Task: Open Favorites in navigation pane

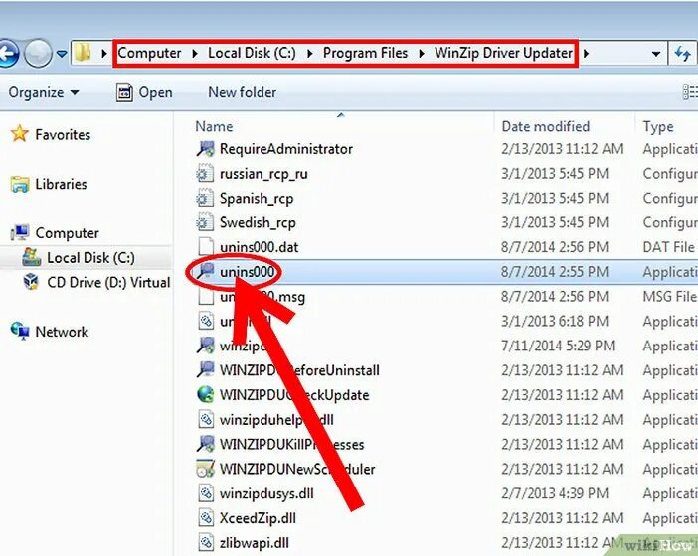Action: [x=63, y=135]
